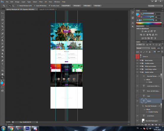This screenshot has height=131, width=164.
Task: Select the History Brush tool
Action: [x=2, y=44]
